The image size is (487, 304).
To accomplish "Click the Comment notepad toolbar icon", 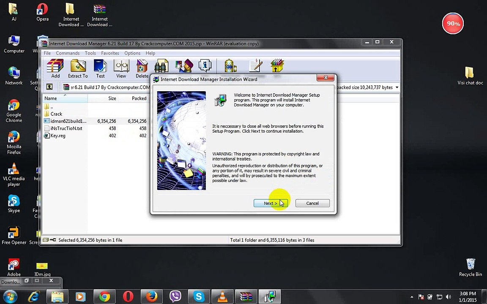I will [x=256, y=66].
